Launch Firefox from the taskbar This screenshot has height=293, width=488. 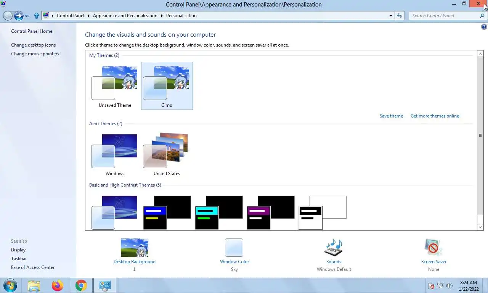(58, 285)
